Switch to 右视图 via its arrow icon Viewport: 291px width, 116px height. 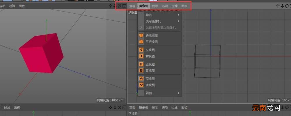pyautogui.click(x=141, y=56)
